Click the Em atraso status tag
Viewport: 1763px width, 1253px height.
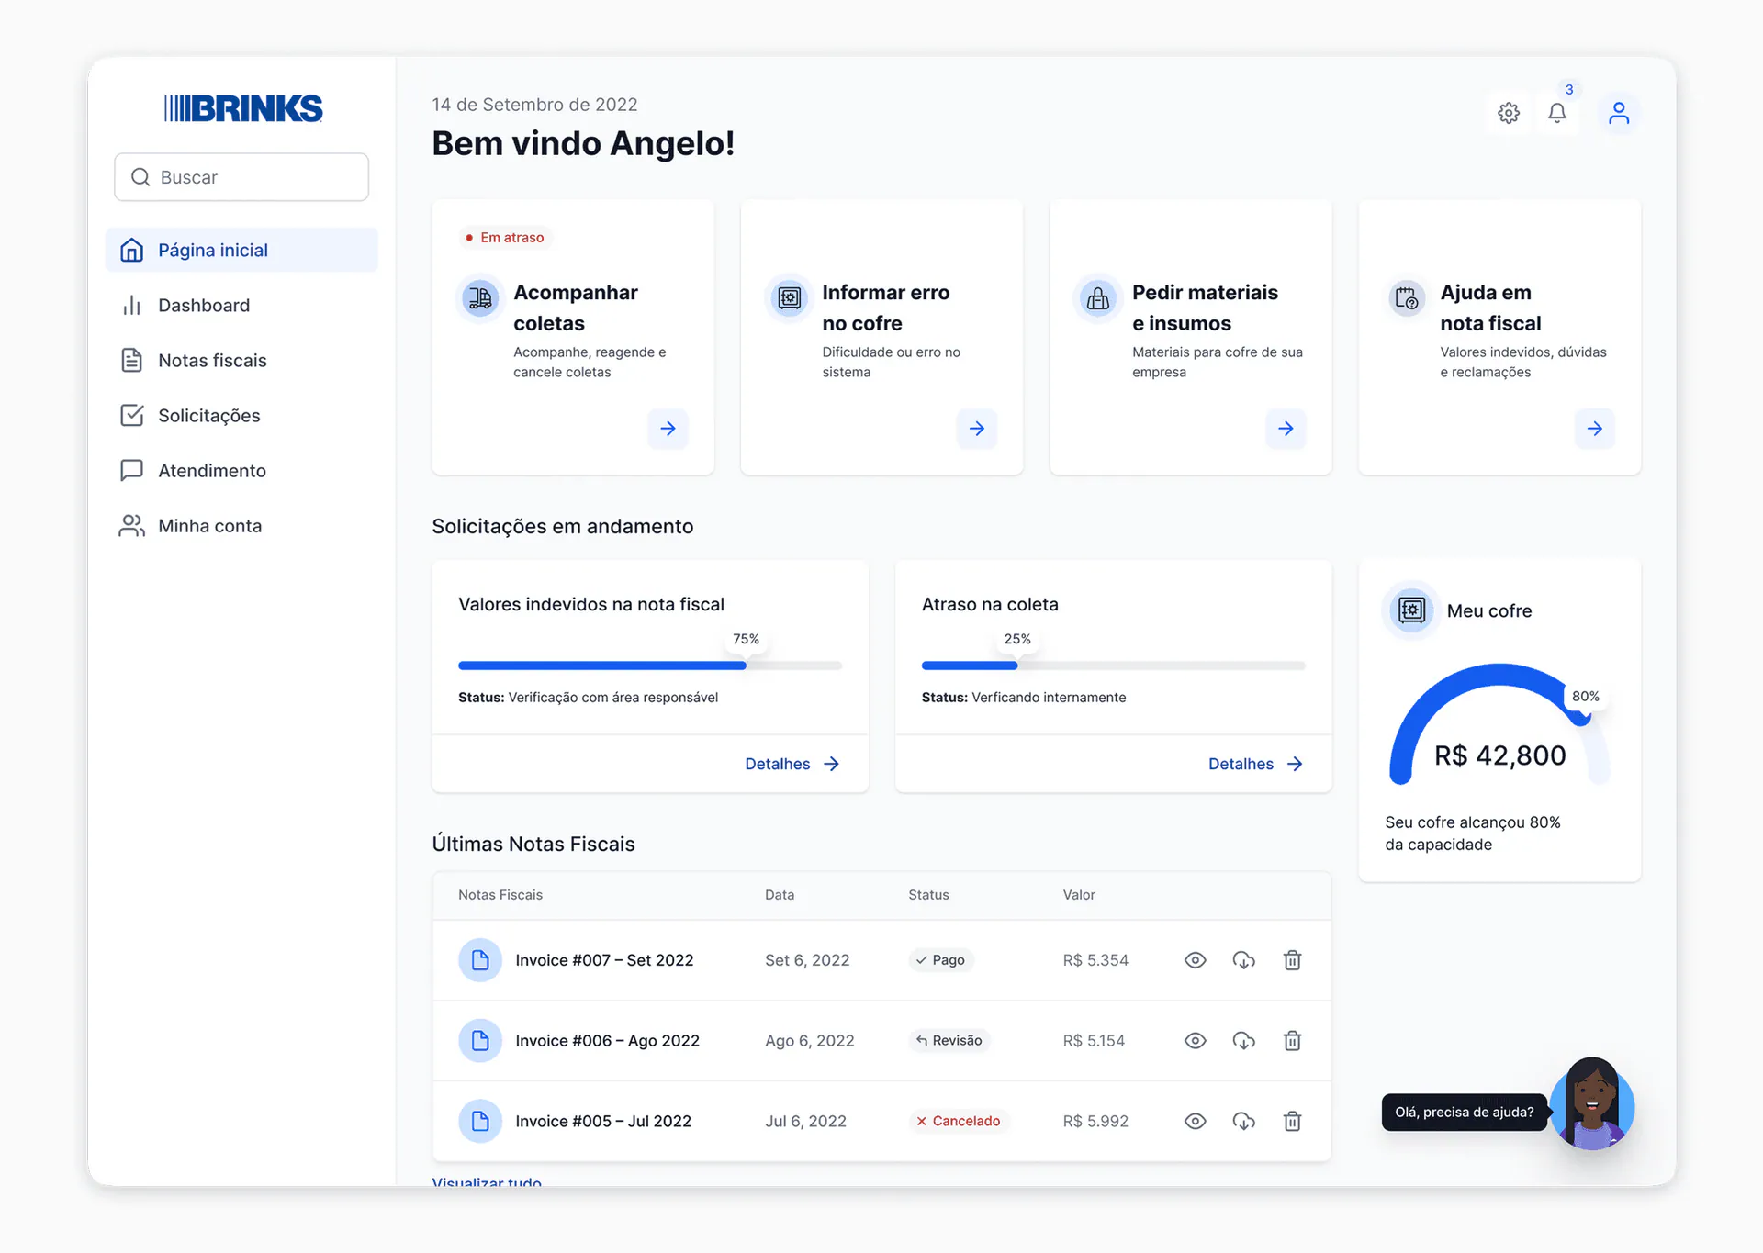504,238
